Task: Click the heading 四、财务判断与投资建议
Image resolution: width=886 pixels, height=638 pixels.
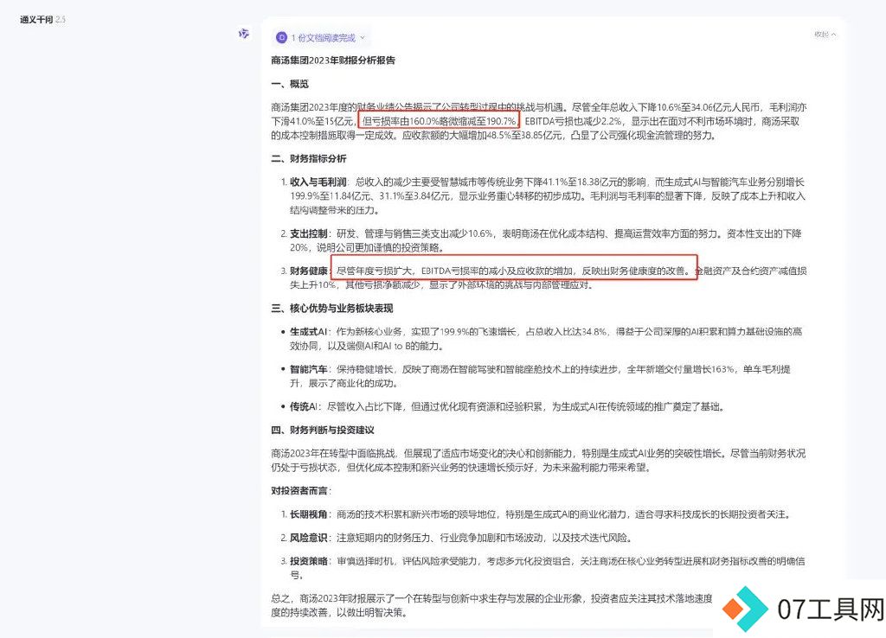Action: 322,431
